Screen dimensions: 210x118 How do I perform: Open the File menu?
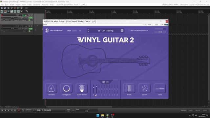point(2,5)
